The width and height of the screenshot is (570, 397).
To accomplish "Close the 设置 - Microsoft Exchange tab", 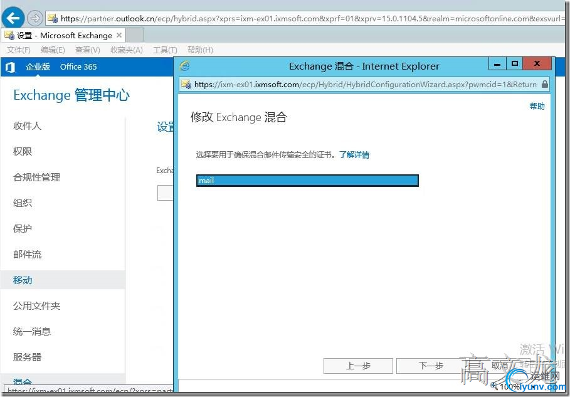I will pos(119,35).
